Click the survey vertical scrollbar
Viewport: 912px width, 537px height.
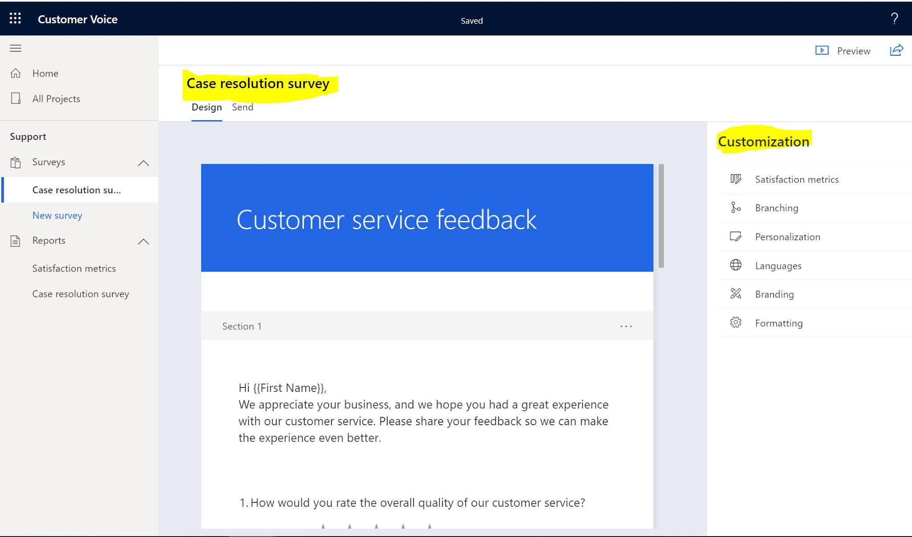click(661, 216)
